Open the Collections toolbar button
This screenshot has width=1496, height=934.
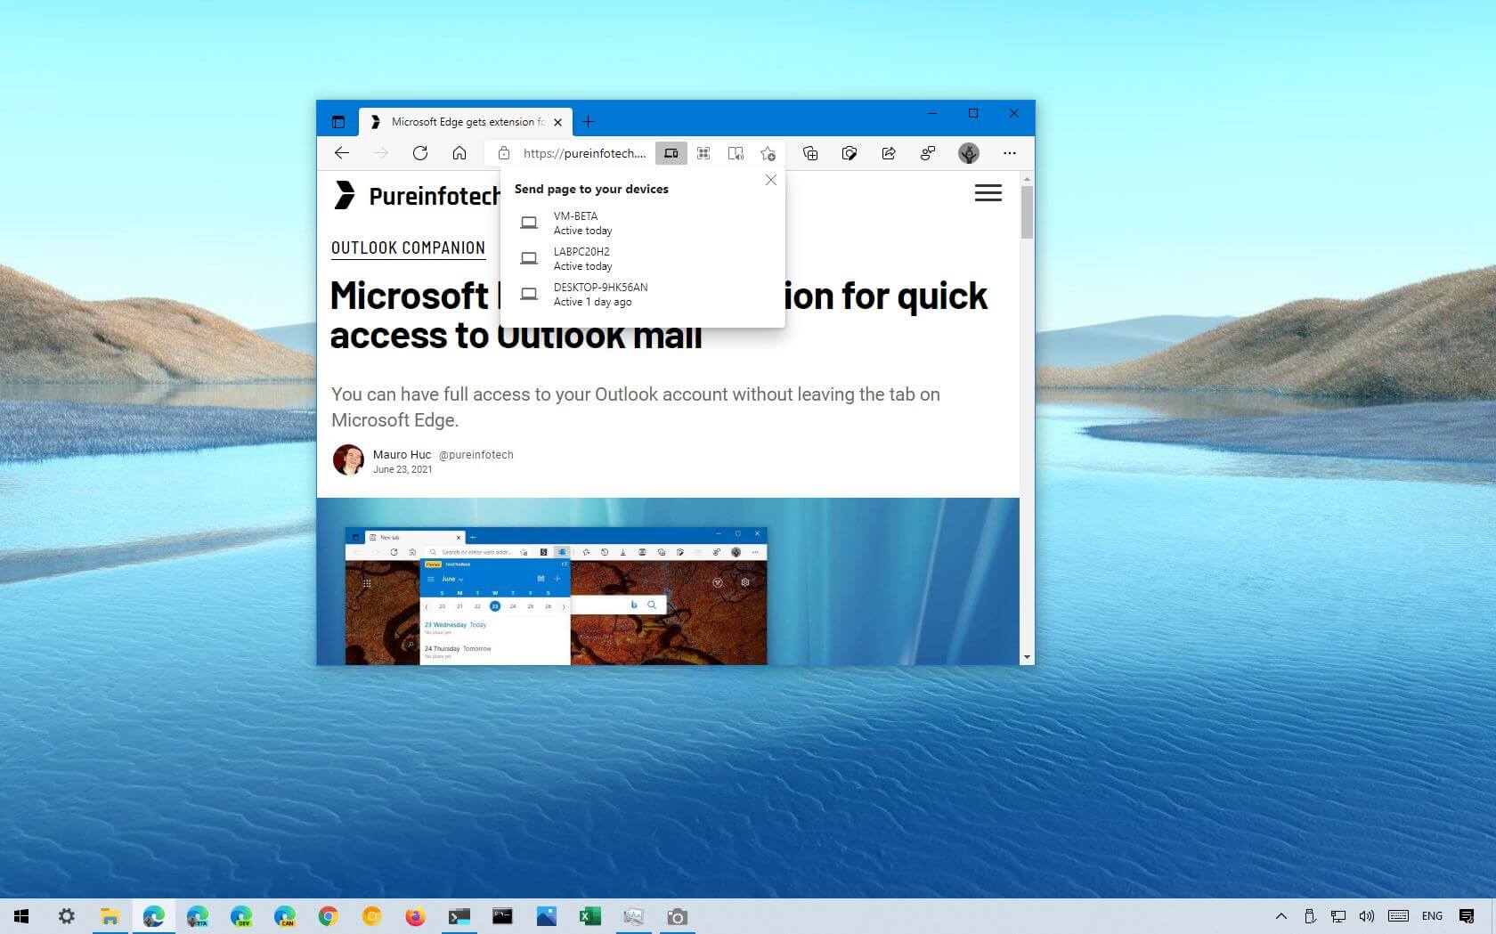click(810, 153)
